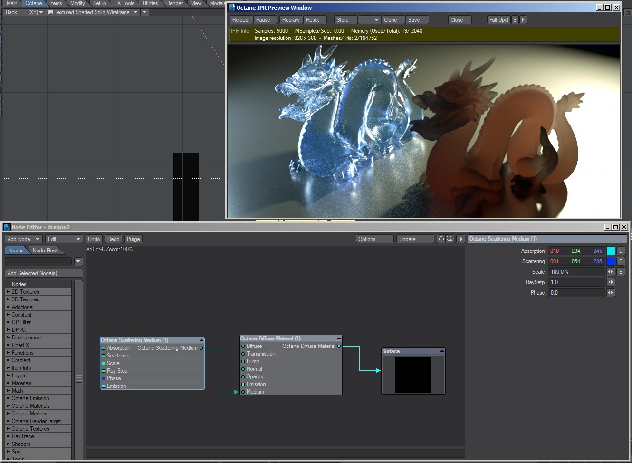Image resolution: width=632 pixels, height=463 pixels.
Task: Click the Scale 100.0 % value field
Action: (577, 272)
